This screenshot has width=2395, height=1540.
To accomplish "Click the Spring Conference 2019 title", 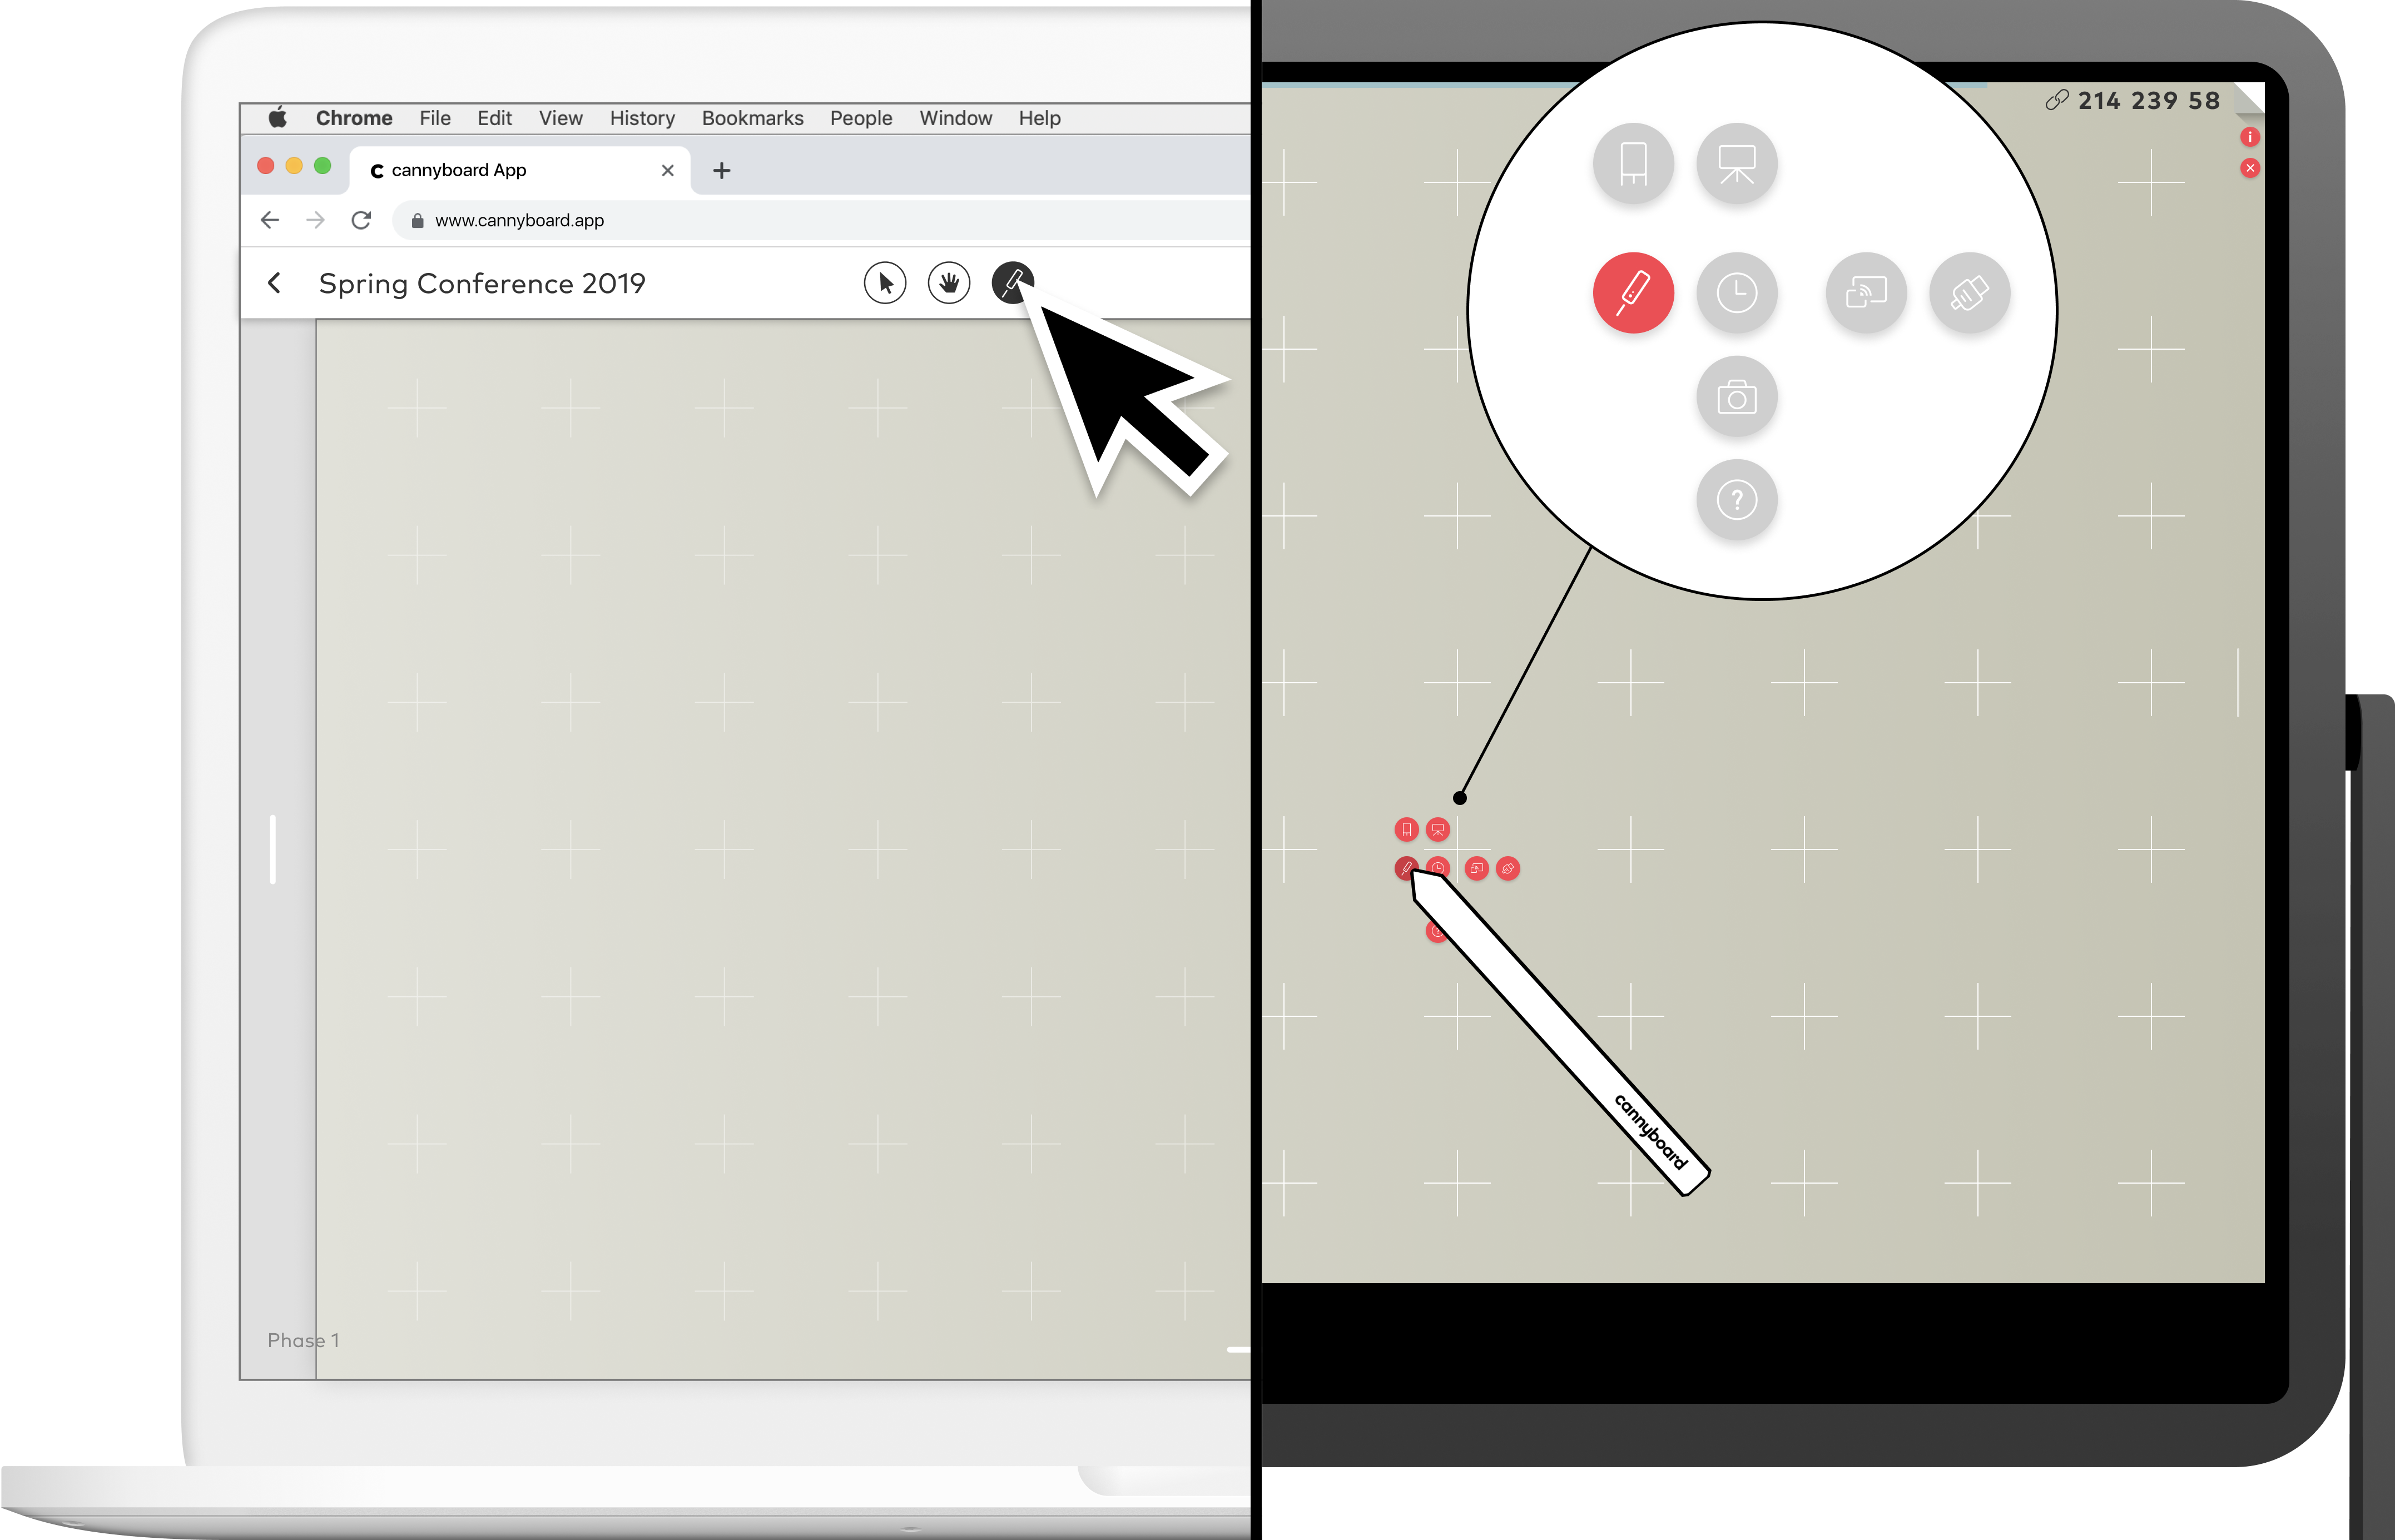I will (482, 284).
